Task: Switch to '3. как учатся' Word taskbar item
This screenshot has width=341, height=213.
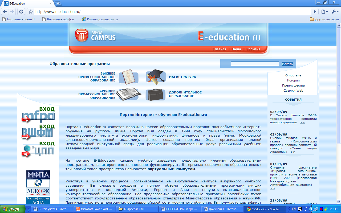Action: pos(52,209)
